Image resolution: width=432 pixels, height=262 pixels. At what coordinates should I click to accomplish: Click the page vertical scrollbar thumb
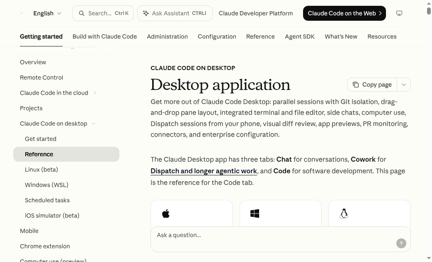pyautogui.click(x=429, y=11)
